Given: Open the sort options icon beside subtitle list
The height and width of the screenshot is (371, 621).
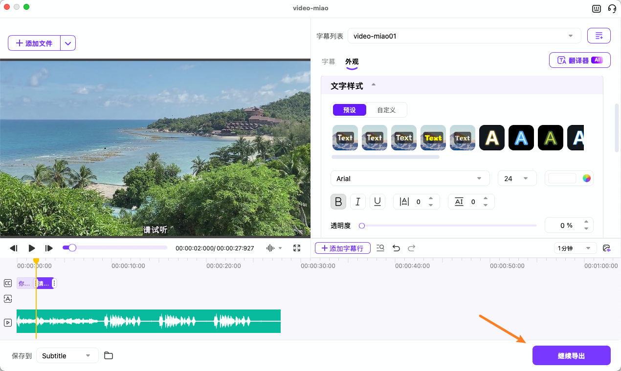Looking at the screenshot, I should [x=599, y=35].
